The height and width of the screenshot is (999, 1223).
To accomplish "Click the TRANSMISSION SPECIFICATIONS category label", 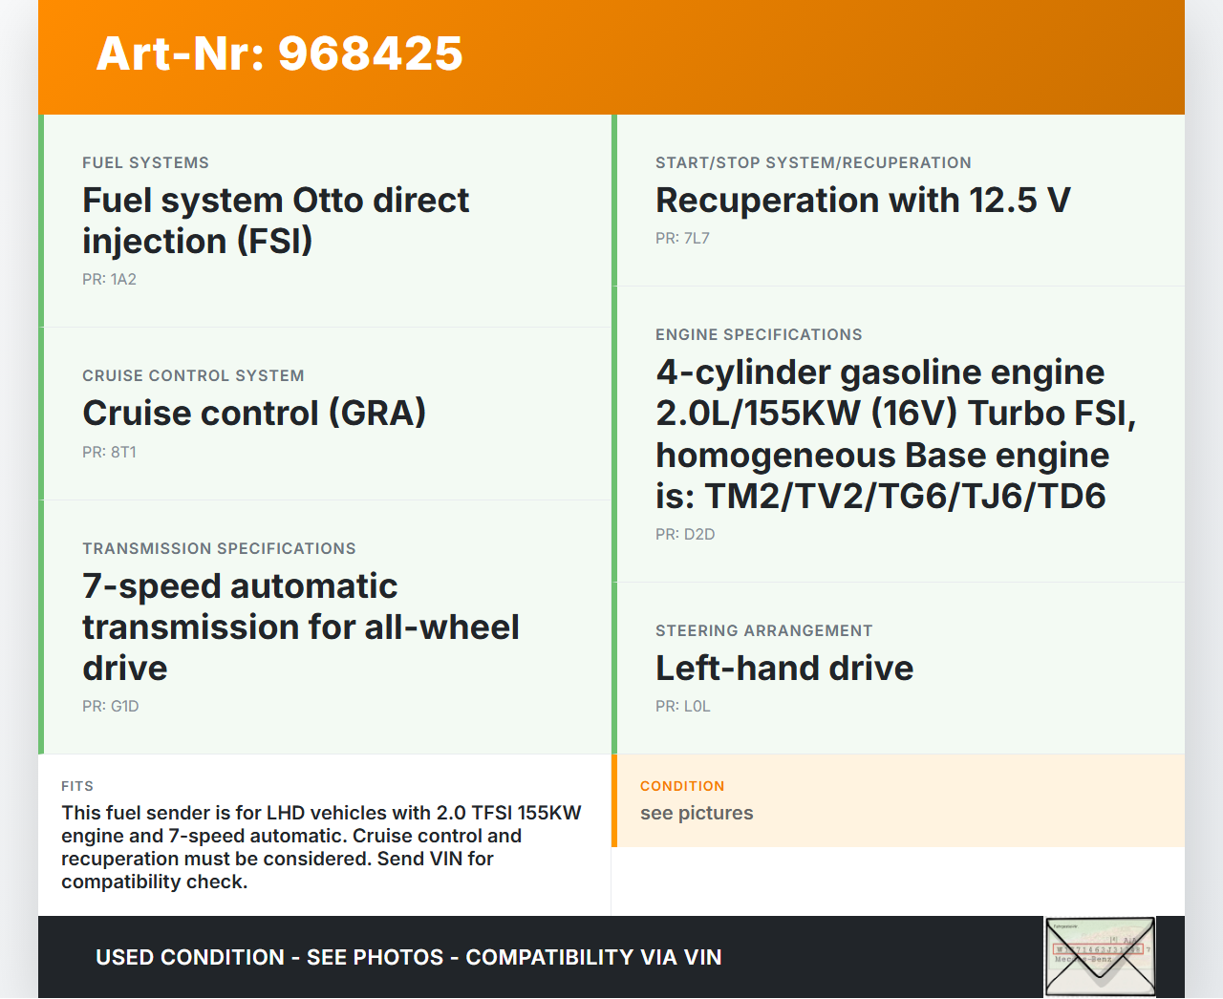I will point(219,548).
